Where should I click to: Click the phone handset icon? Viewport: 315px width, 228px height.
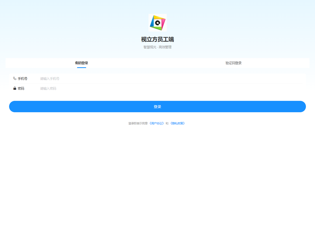15,79
